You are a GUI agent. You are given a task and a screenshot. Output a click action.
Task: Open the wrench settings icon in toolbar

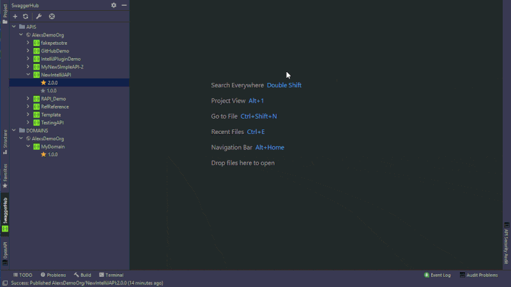pos(39,17)
